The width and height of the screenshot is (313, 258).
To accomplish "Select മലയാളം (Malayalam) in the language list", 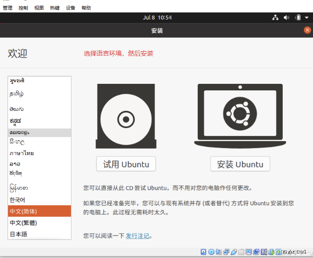I will pos(39,133).
